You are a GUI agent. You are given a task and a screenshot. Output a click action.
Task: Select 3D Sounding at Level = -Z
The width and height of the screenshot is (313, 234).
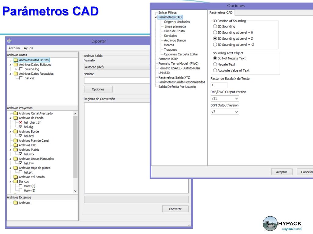click(x=215, y=44)
